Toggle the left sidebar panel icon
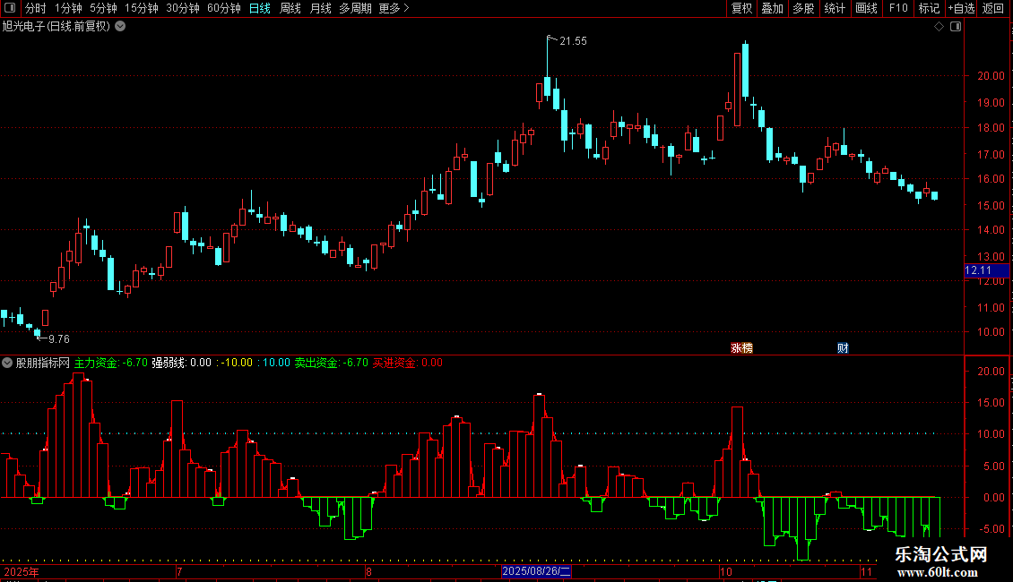The width and height of the screenshot is (1013, 582). point(10,8)
